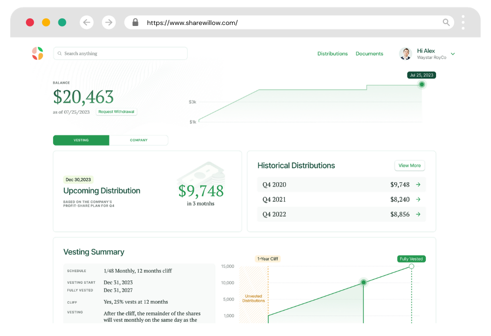The image size is (491, 336).
Task: Open the Q4 2022 distribution via its arrow icon
Action: click(418, 214)
